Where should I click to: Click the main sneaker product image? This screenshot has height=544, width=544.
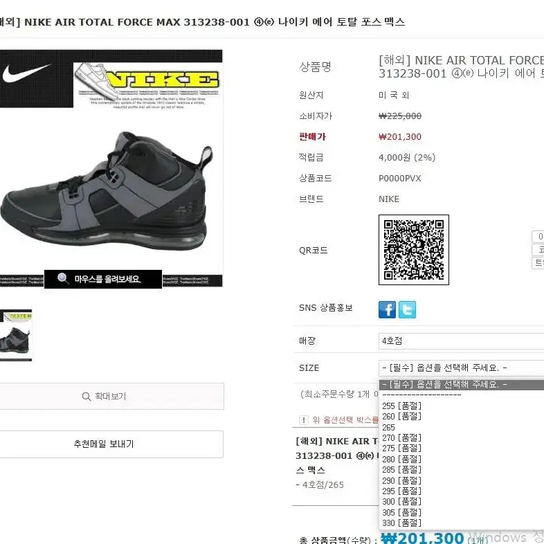[x=111, y=168]
